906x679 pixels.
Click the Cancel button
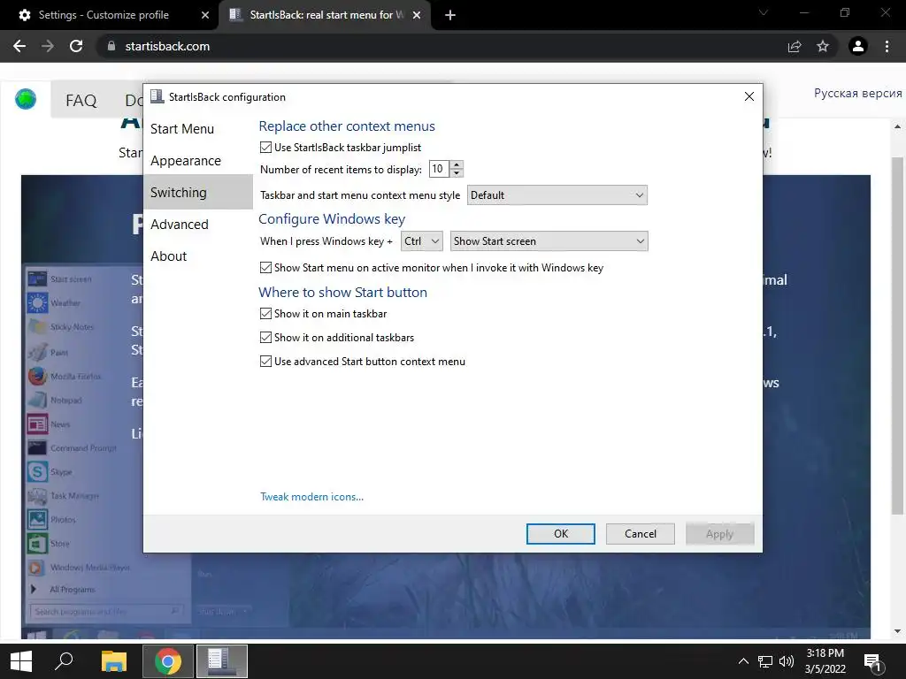tap(641, 534)
